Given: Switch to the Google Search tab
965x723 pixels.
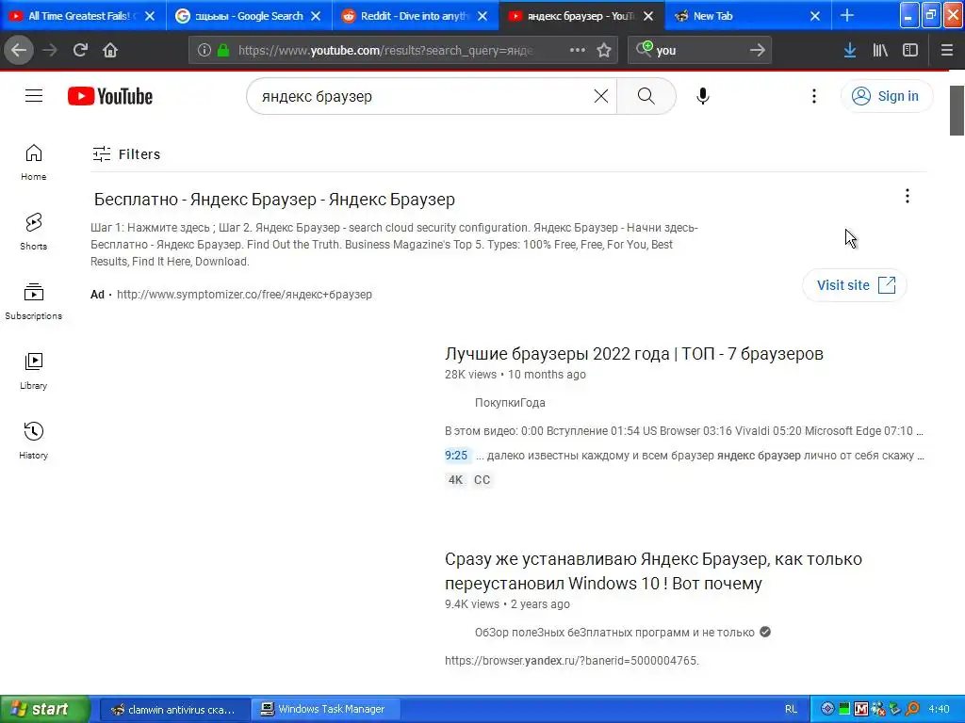Looking at the screenshot, I should point(249,16).
